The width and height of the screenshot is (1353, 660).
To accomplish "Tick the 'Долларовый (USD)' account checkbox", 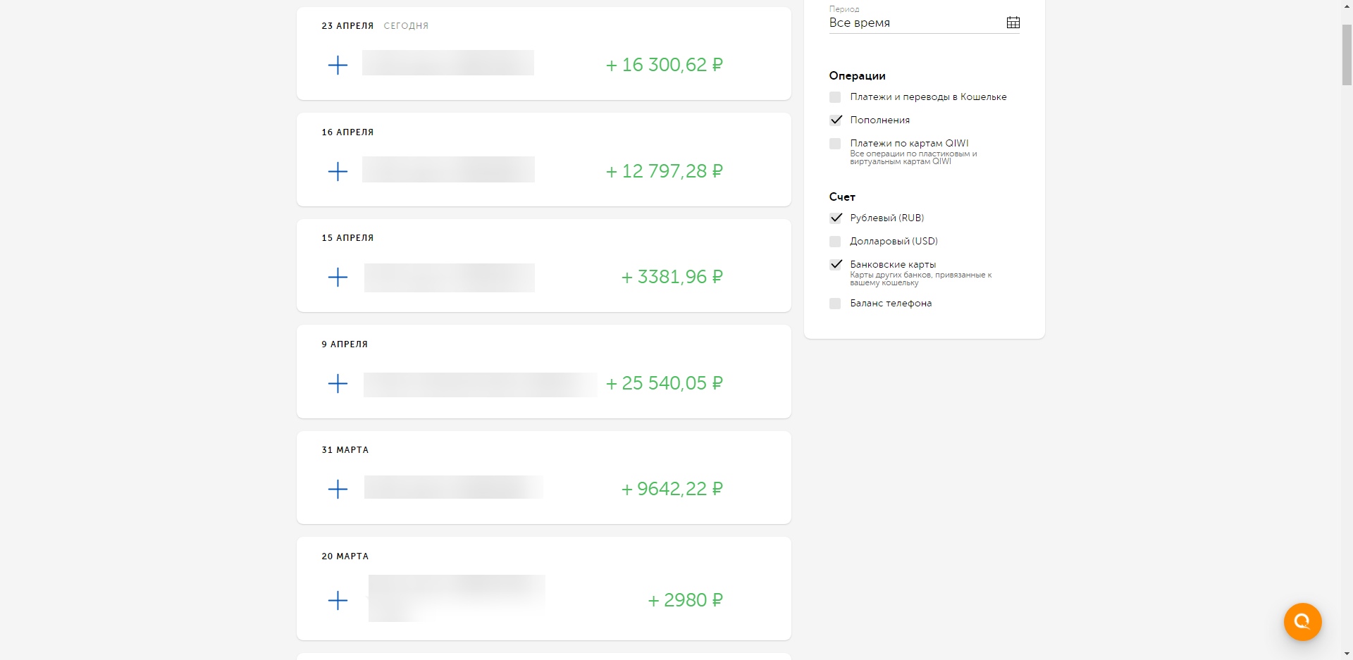I will coord(835,242).
